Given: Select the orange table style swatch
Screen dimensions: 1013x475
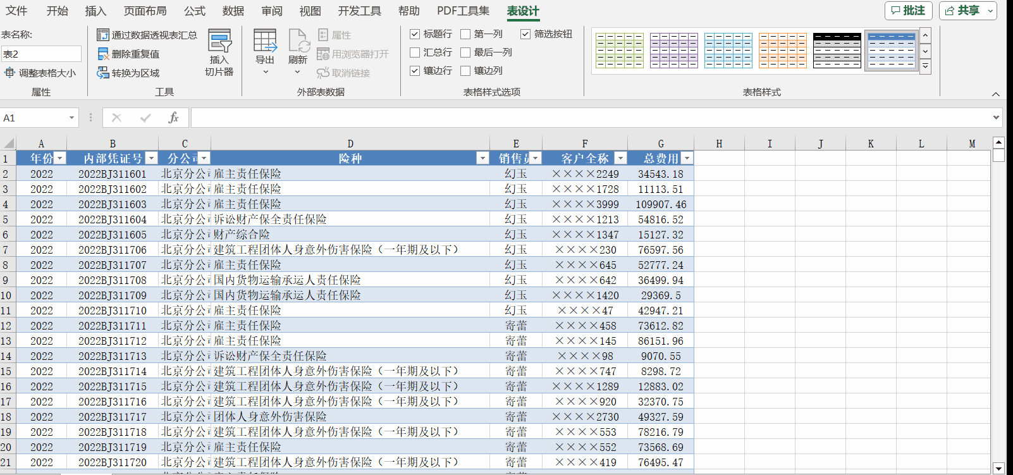Looking at the screenshot, I should pyautogui.click(x=782, y=51).
